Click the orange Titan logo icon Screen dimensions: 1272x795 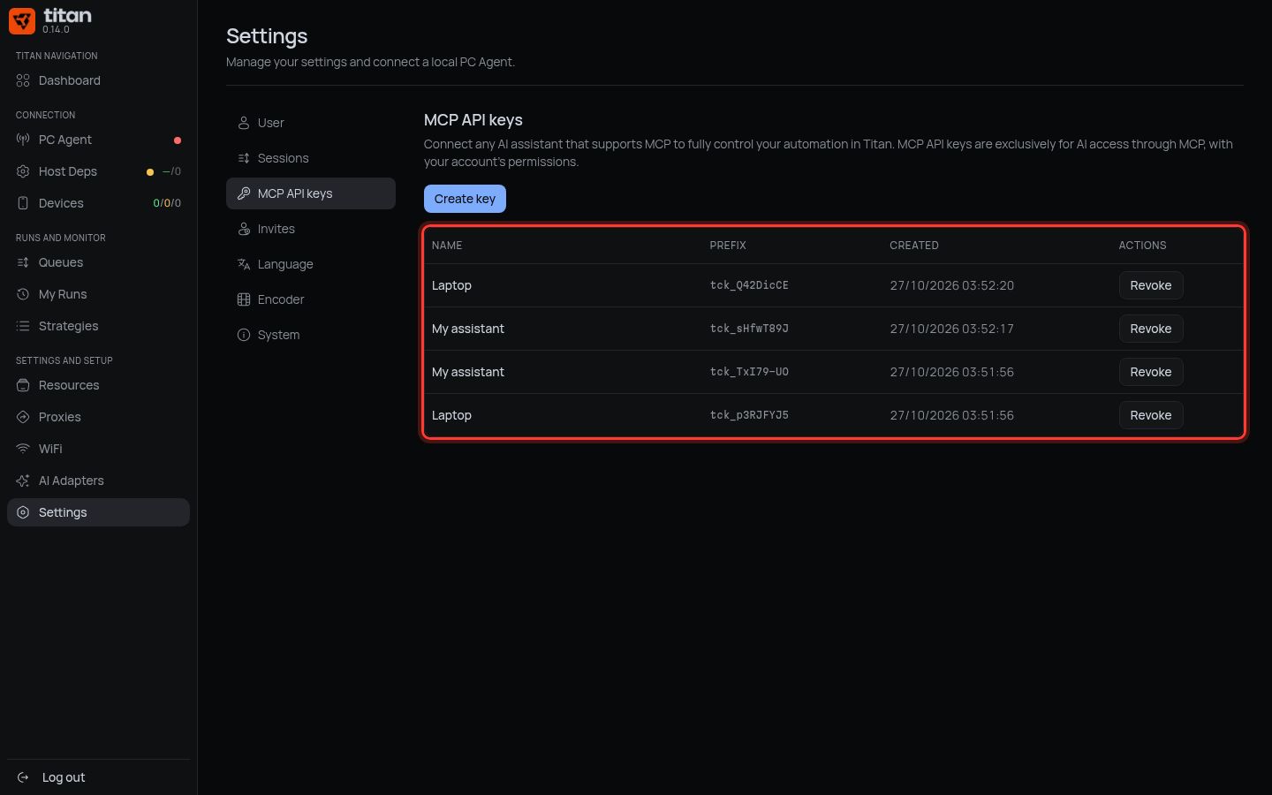(22, 21)
